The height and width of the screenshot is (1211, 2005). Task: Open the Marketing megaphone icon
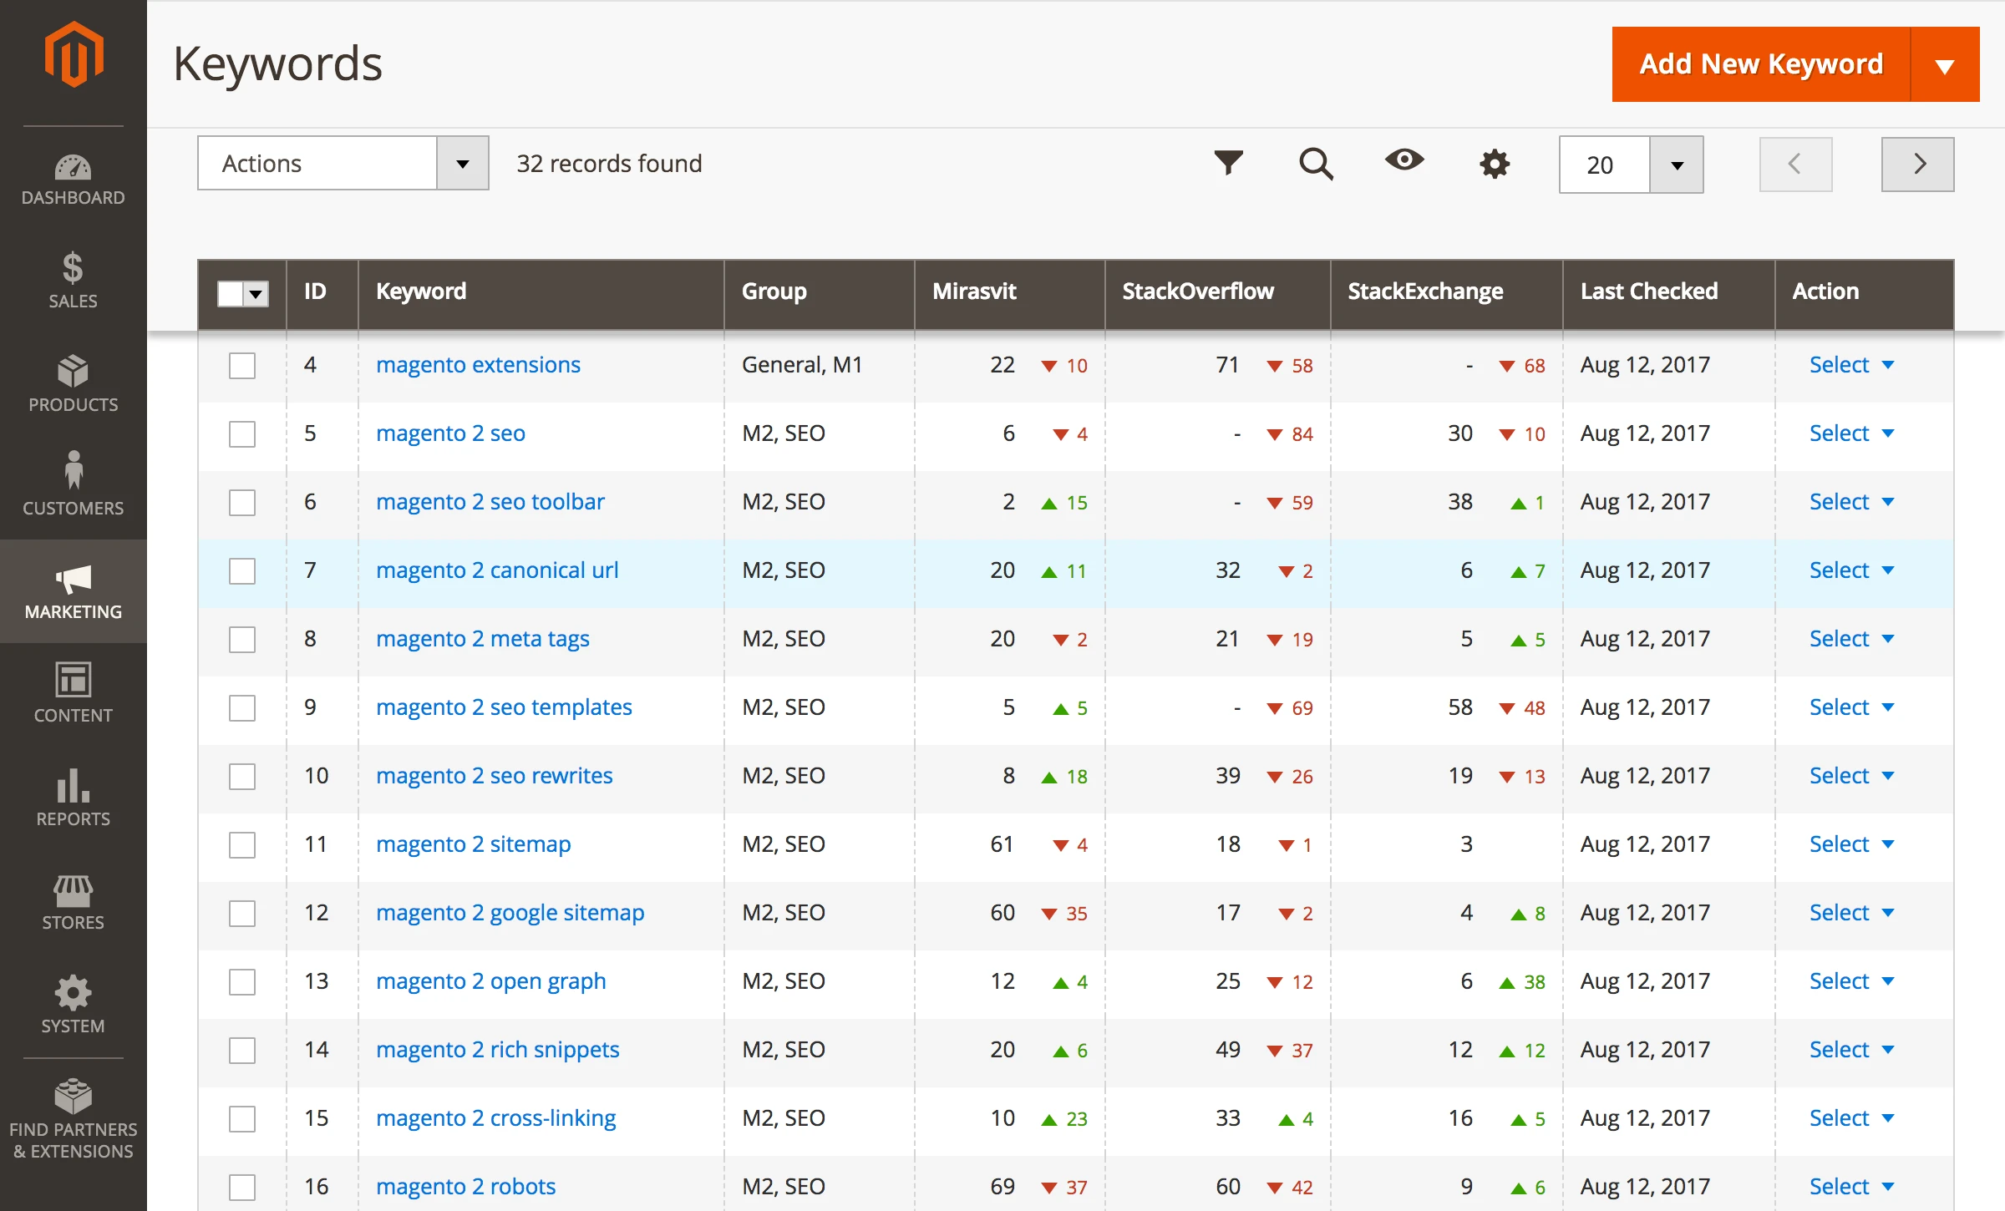point(73,578)
